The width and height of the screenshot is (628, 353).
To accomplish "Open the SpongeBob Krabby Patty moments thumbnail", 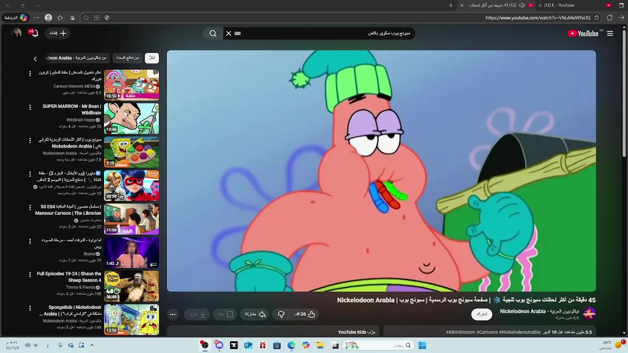I will 131,152.
